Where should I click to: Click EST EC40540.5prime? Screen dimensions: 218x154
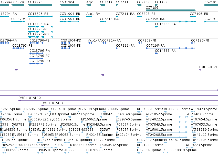click(x=117, y=117)
